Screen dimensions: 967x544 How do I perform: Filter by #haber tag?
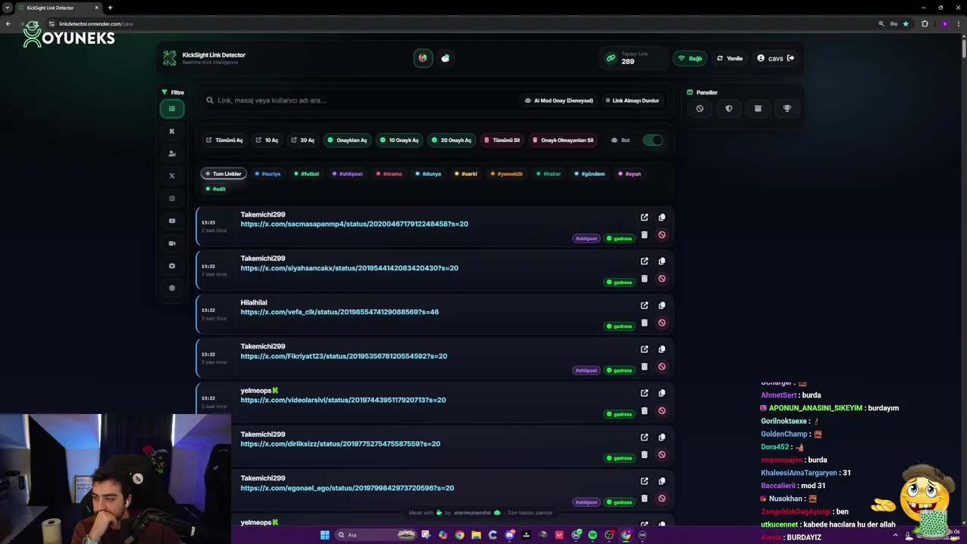[549, 174]
